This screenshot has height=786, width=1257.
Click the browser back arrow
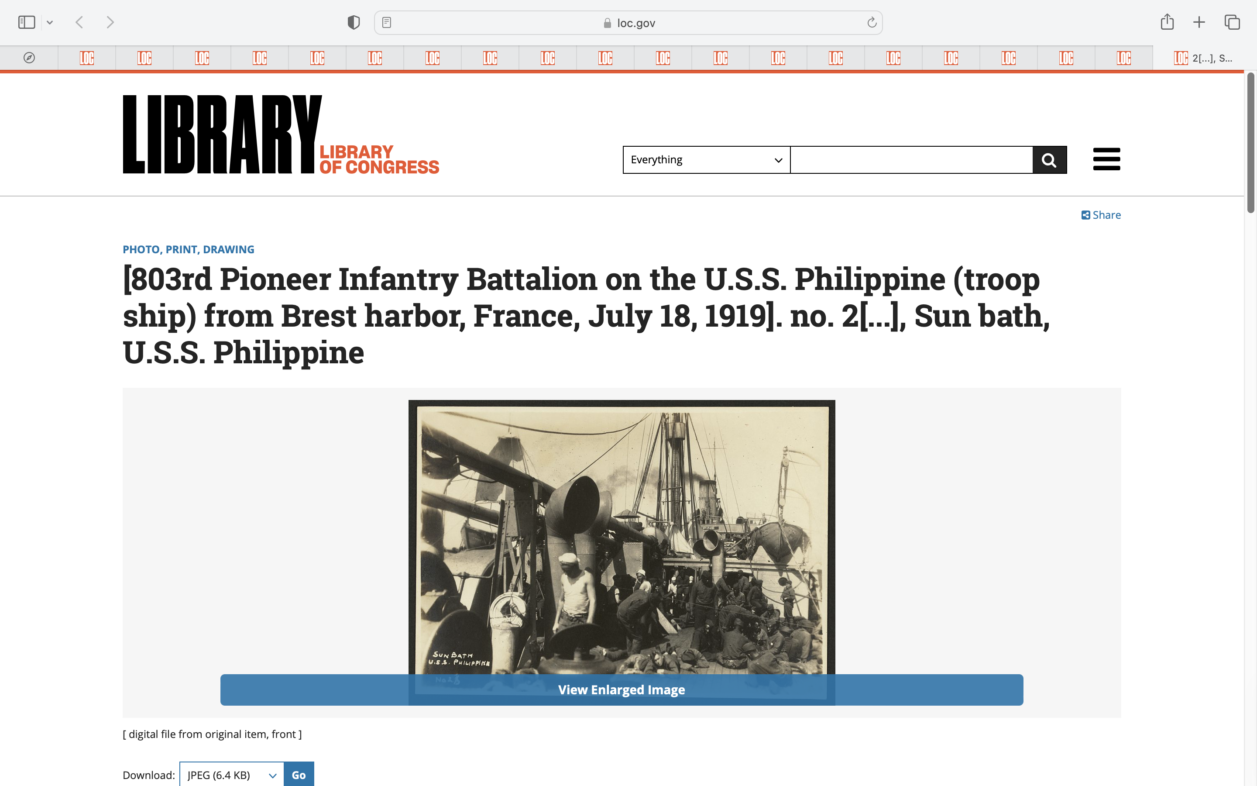click(79, 22)
